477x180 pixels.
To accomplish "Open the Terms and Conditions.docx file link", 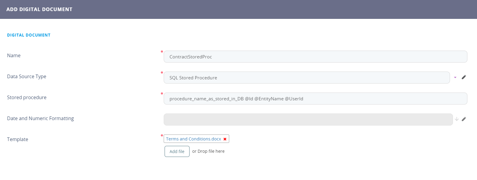I will coord(193,139).
